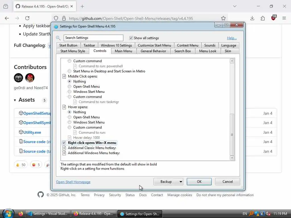Select Windows Start Menu under Middle Click opens
This screenshot has height=218, width=291.
69,92
